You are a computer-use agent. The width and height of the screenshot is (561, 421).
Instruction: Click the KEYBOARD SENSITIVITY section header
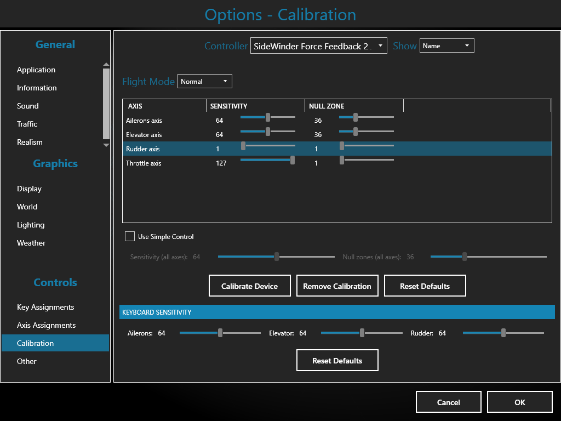(337, 312)
